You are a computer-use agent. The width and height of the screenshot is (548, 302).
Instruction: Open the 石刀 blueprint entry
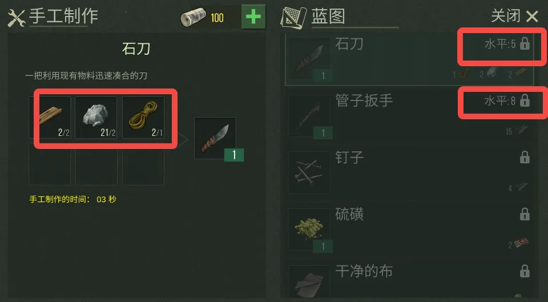pos(410,59)
